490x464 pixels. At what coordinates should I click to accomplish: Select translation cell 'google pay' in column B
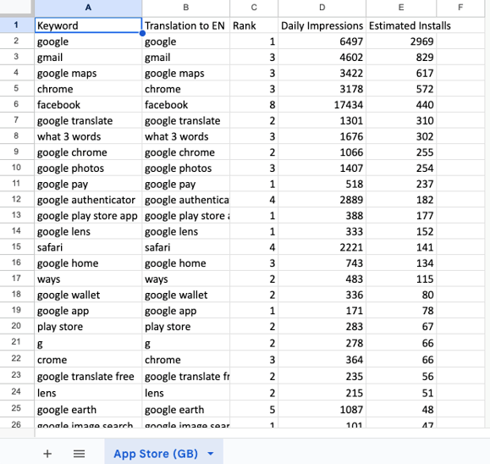click(185, 184)
